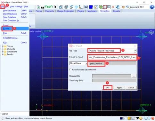The height and width of the screenshot is (121, 155).
Task: Switch to the Simulation tab
Action: pyautogui.click(x=105, y=11)
